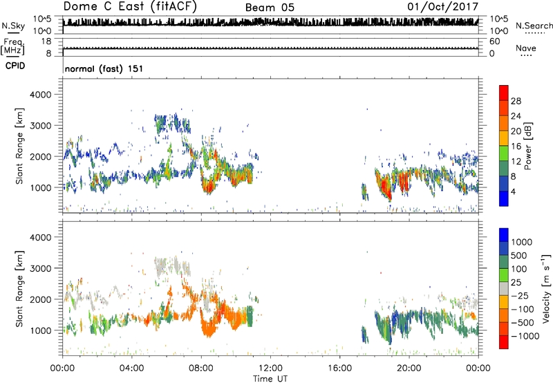Click the top Velocity colorbar segment above 1000

click(x=504, y=235)
